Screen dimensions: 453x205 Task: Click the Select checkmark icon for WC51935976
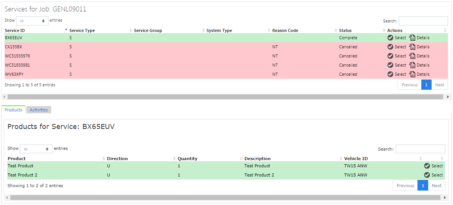pyautogui.click(x=390, y=56)
